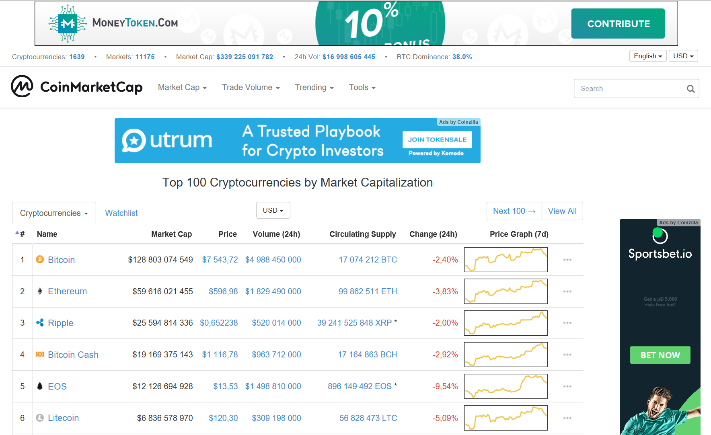Open Ethereum 7d price graph thumbnail
This screenshot has height=435, width=711.
coord(506,291)
